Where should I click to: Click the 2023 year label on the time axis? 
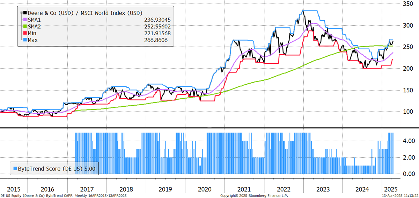click(x=322, y=189)
